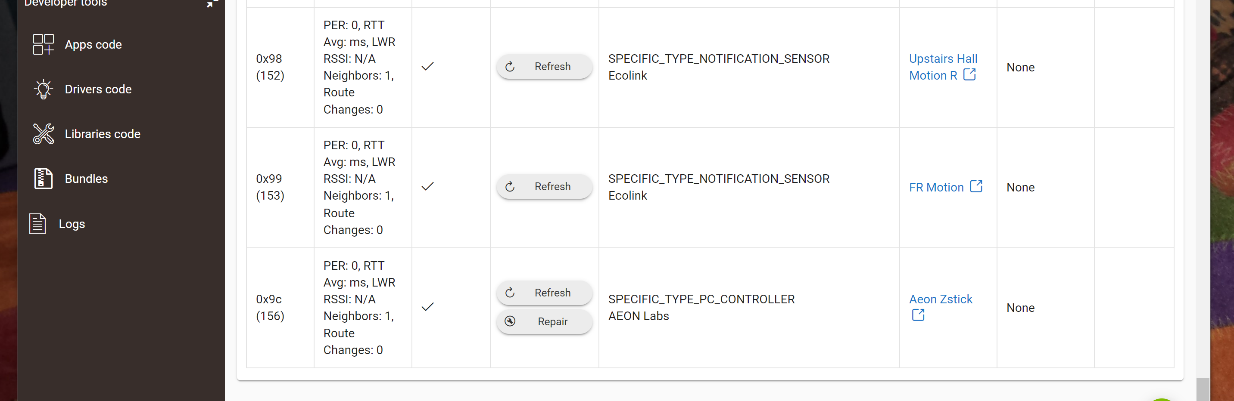This screenshot has width=1234, height=401.
Task: Click the page vertical scrollbar thumb
Action: (x=1203, y=389)
